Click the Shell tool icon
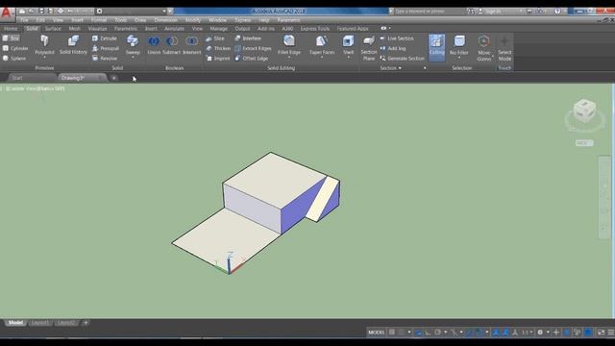The image size is (615, 346). (x=348, y=40)
